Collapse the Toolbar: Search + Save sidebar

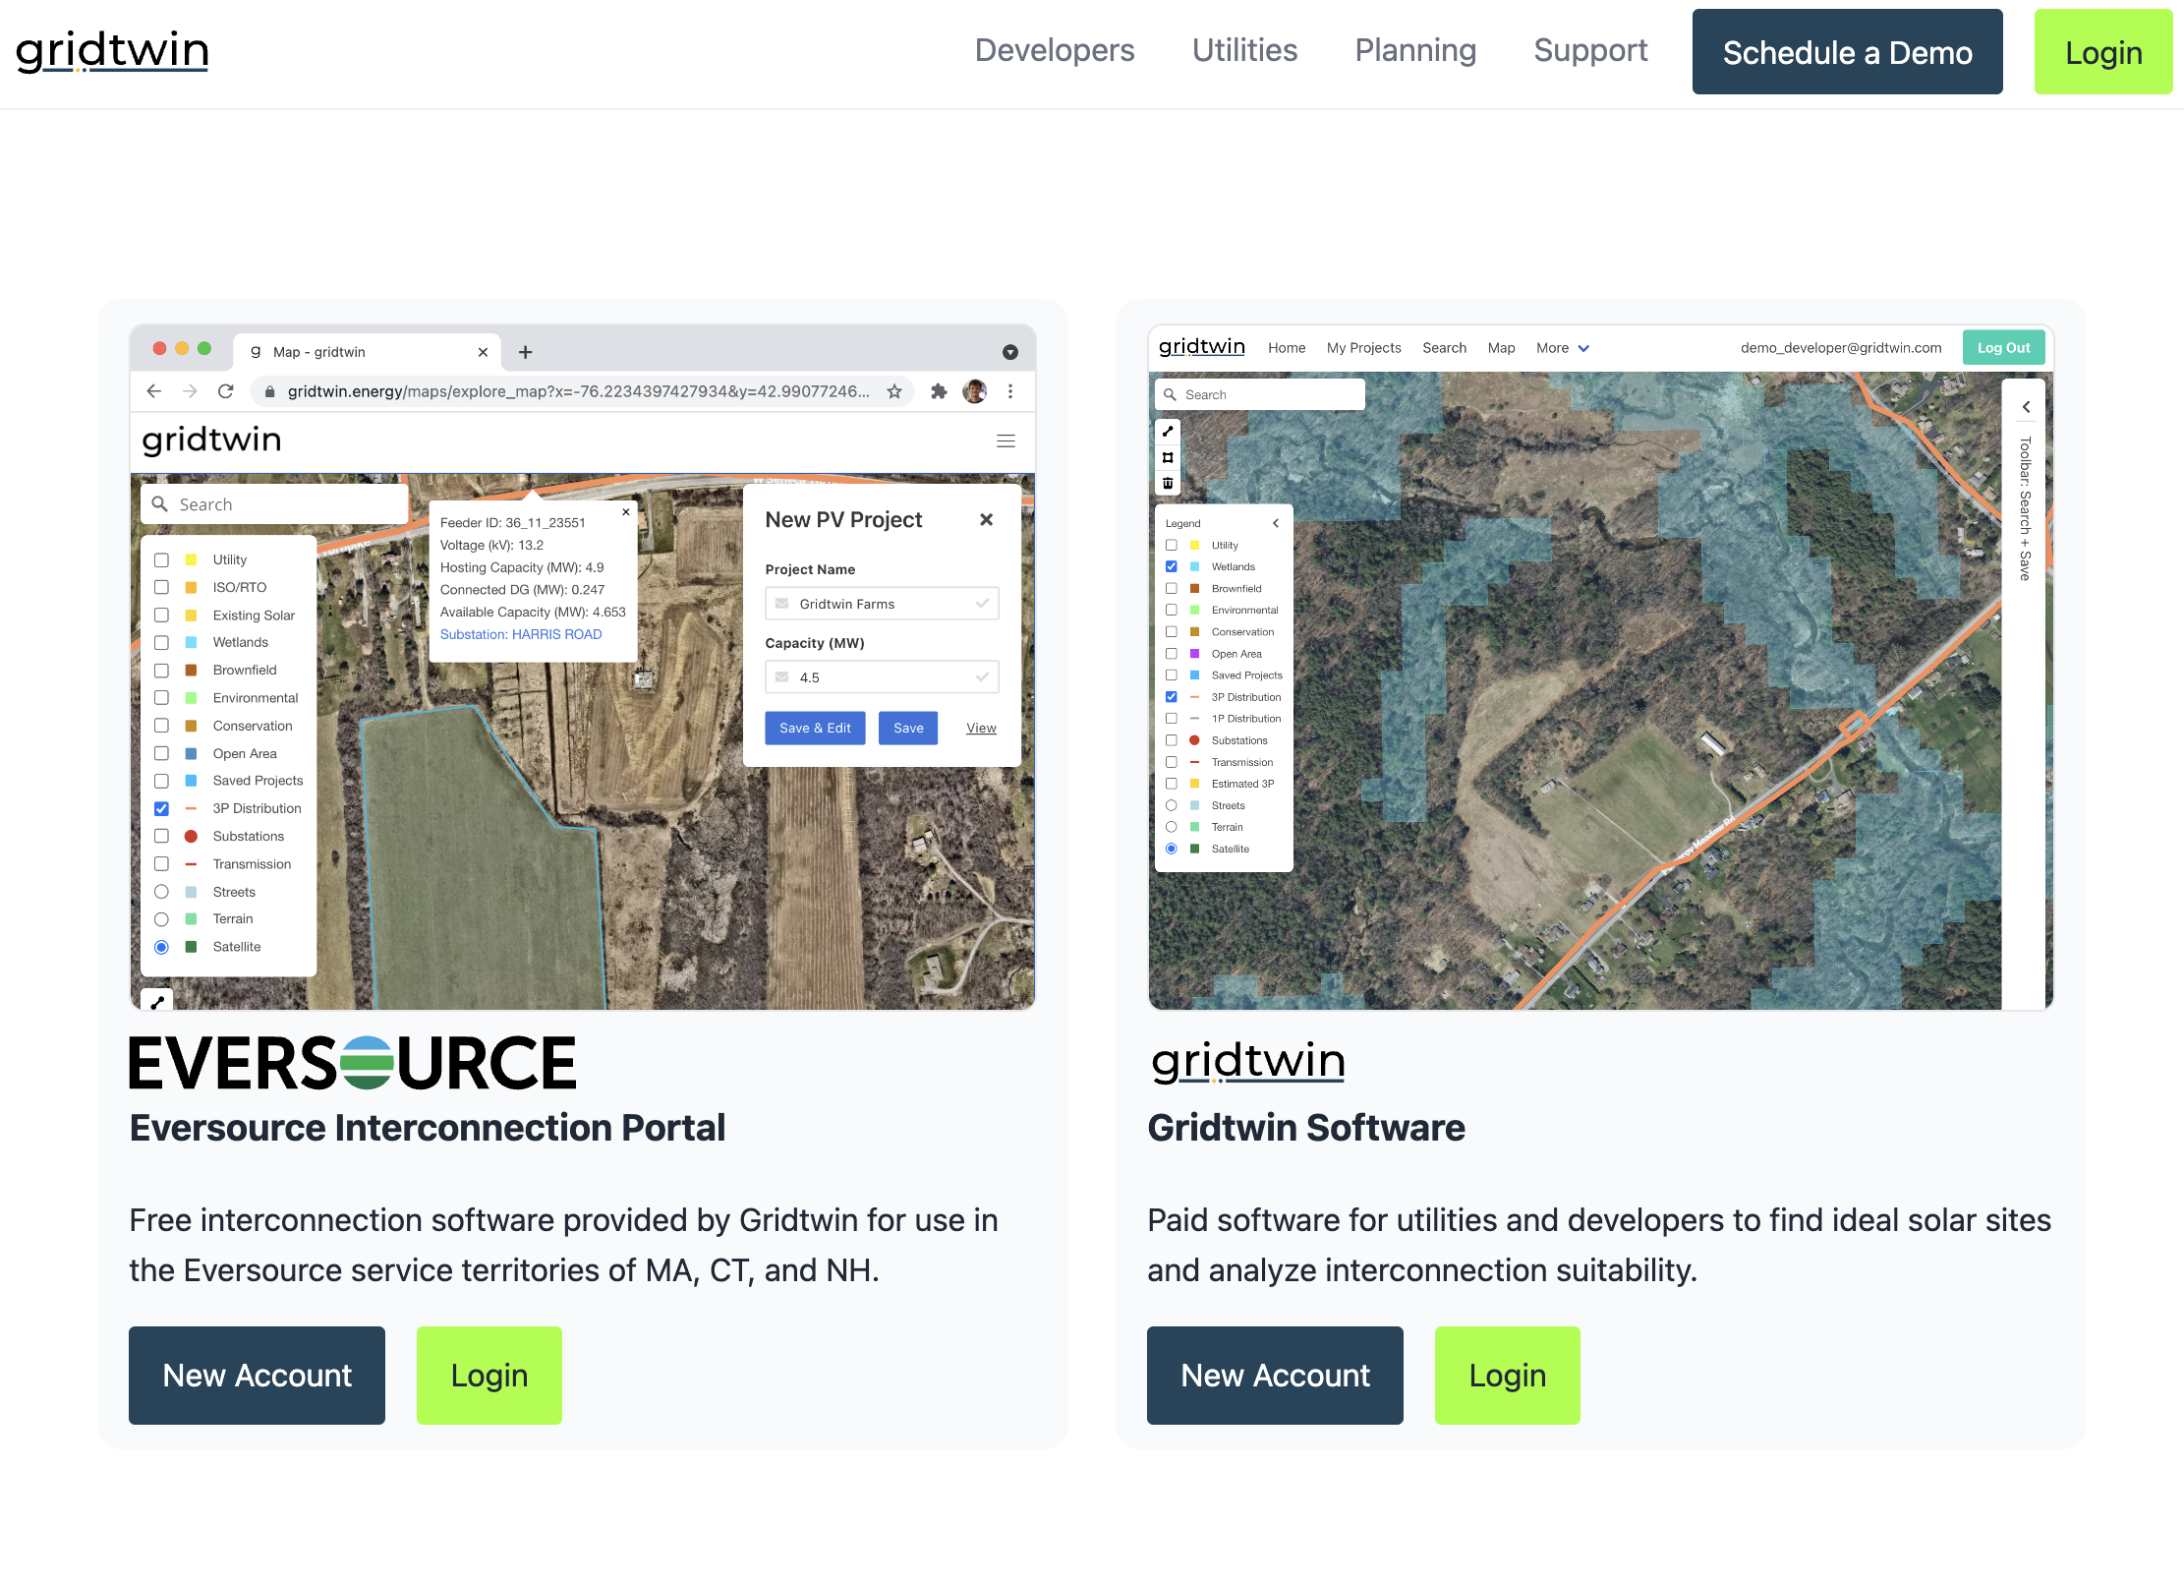(x=2026, y=406)
